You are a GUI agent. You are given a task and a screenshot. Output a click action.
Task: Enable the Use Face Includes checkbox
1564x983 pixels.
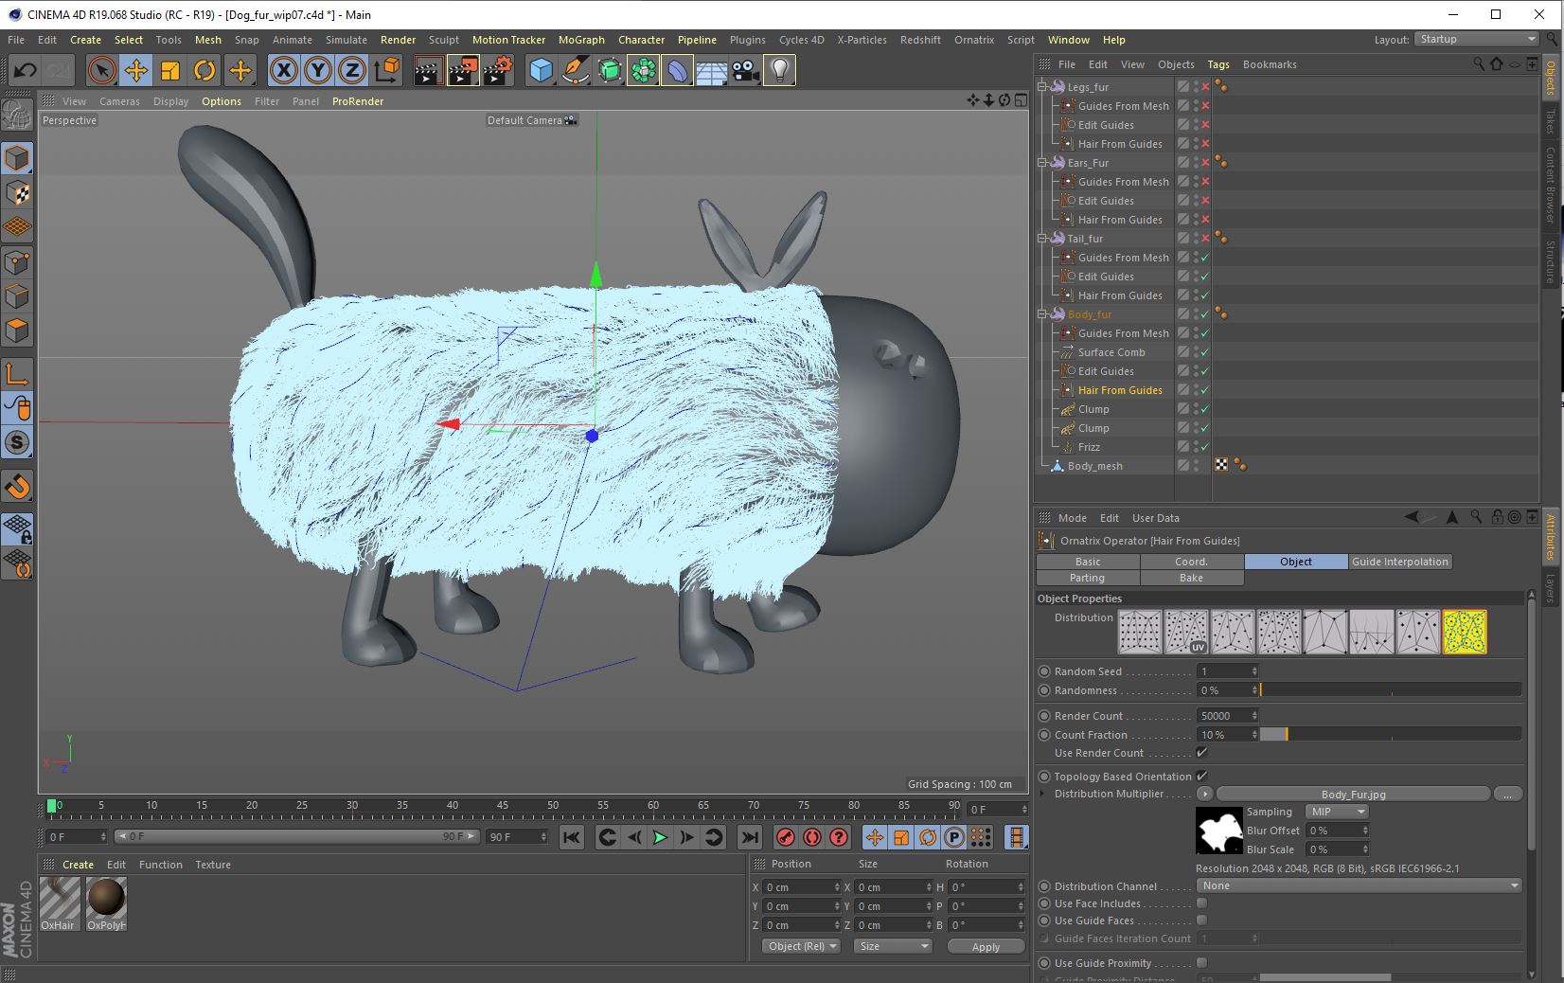[1201, 903]
